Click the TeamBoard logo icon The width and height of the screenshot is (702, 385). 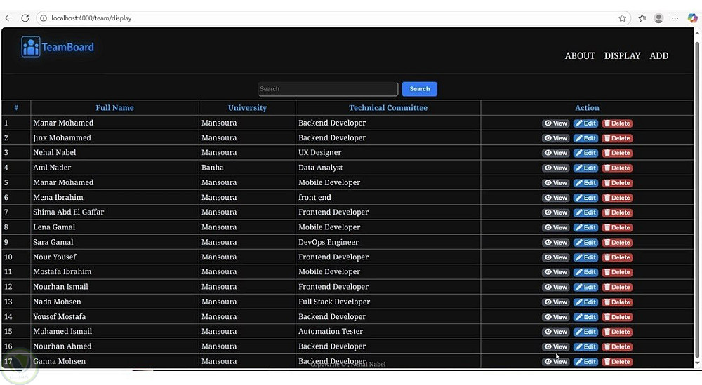[30, 46]
